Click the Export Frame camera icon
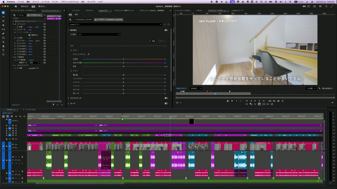 click(278, 101)
